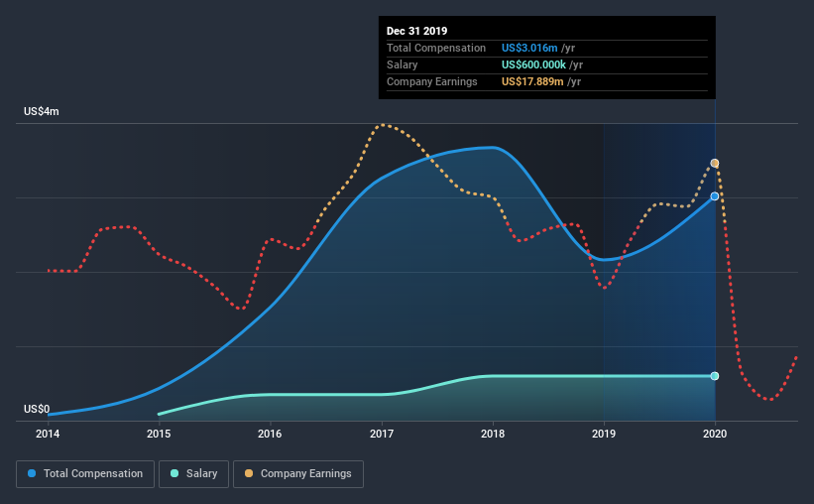Click the teal dot in Salary legend
This screenshot has height=504, width=814.
tap(174, 473)
